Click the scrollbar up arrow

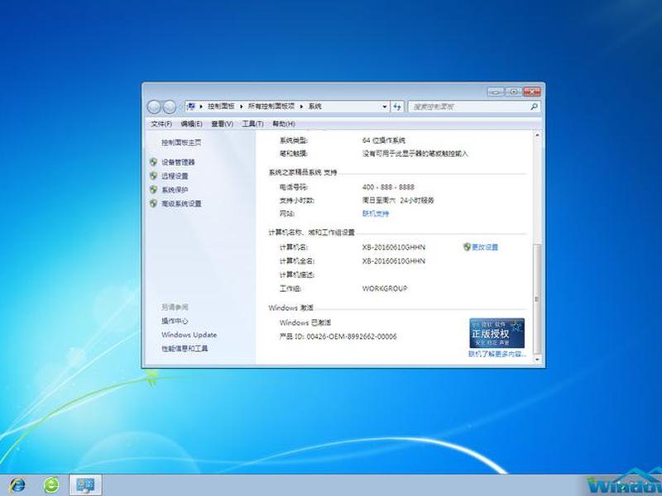pyautogui.click(x=537, y=136)
